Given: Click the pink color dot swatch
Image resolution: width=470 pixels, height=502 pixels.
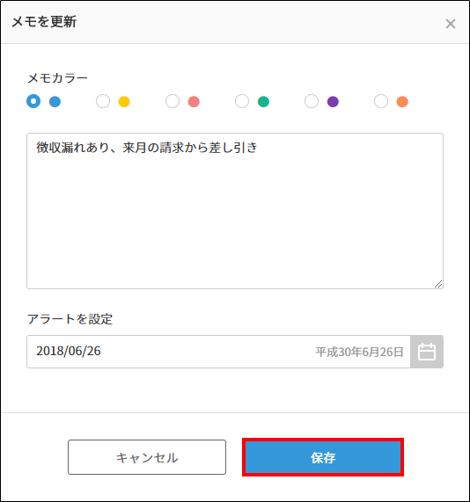Looking at the screenshot, I should [194, 102].
